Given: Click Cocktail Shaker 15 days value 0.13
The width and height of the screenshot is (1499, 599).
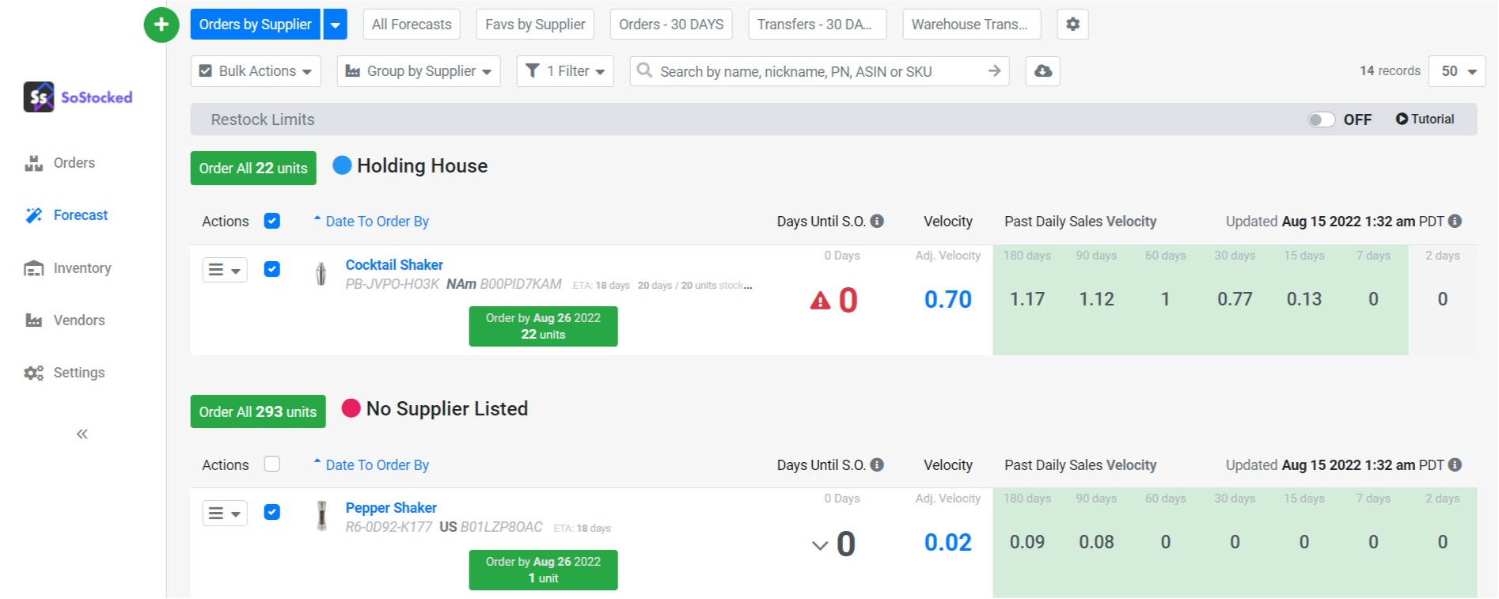Looking at the screenshot, I should click(1304, 299).
